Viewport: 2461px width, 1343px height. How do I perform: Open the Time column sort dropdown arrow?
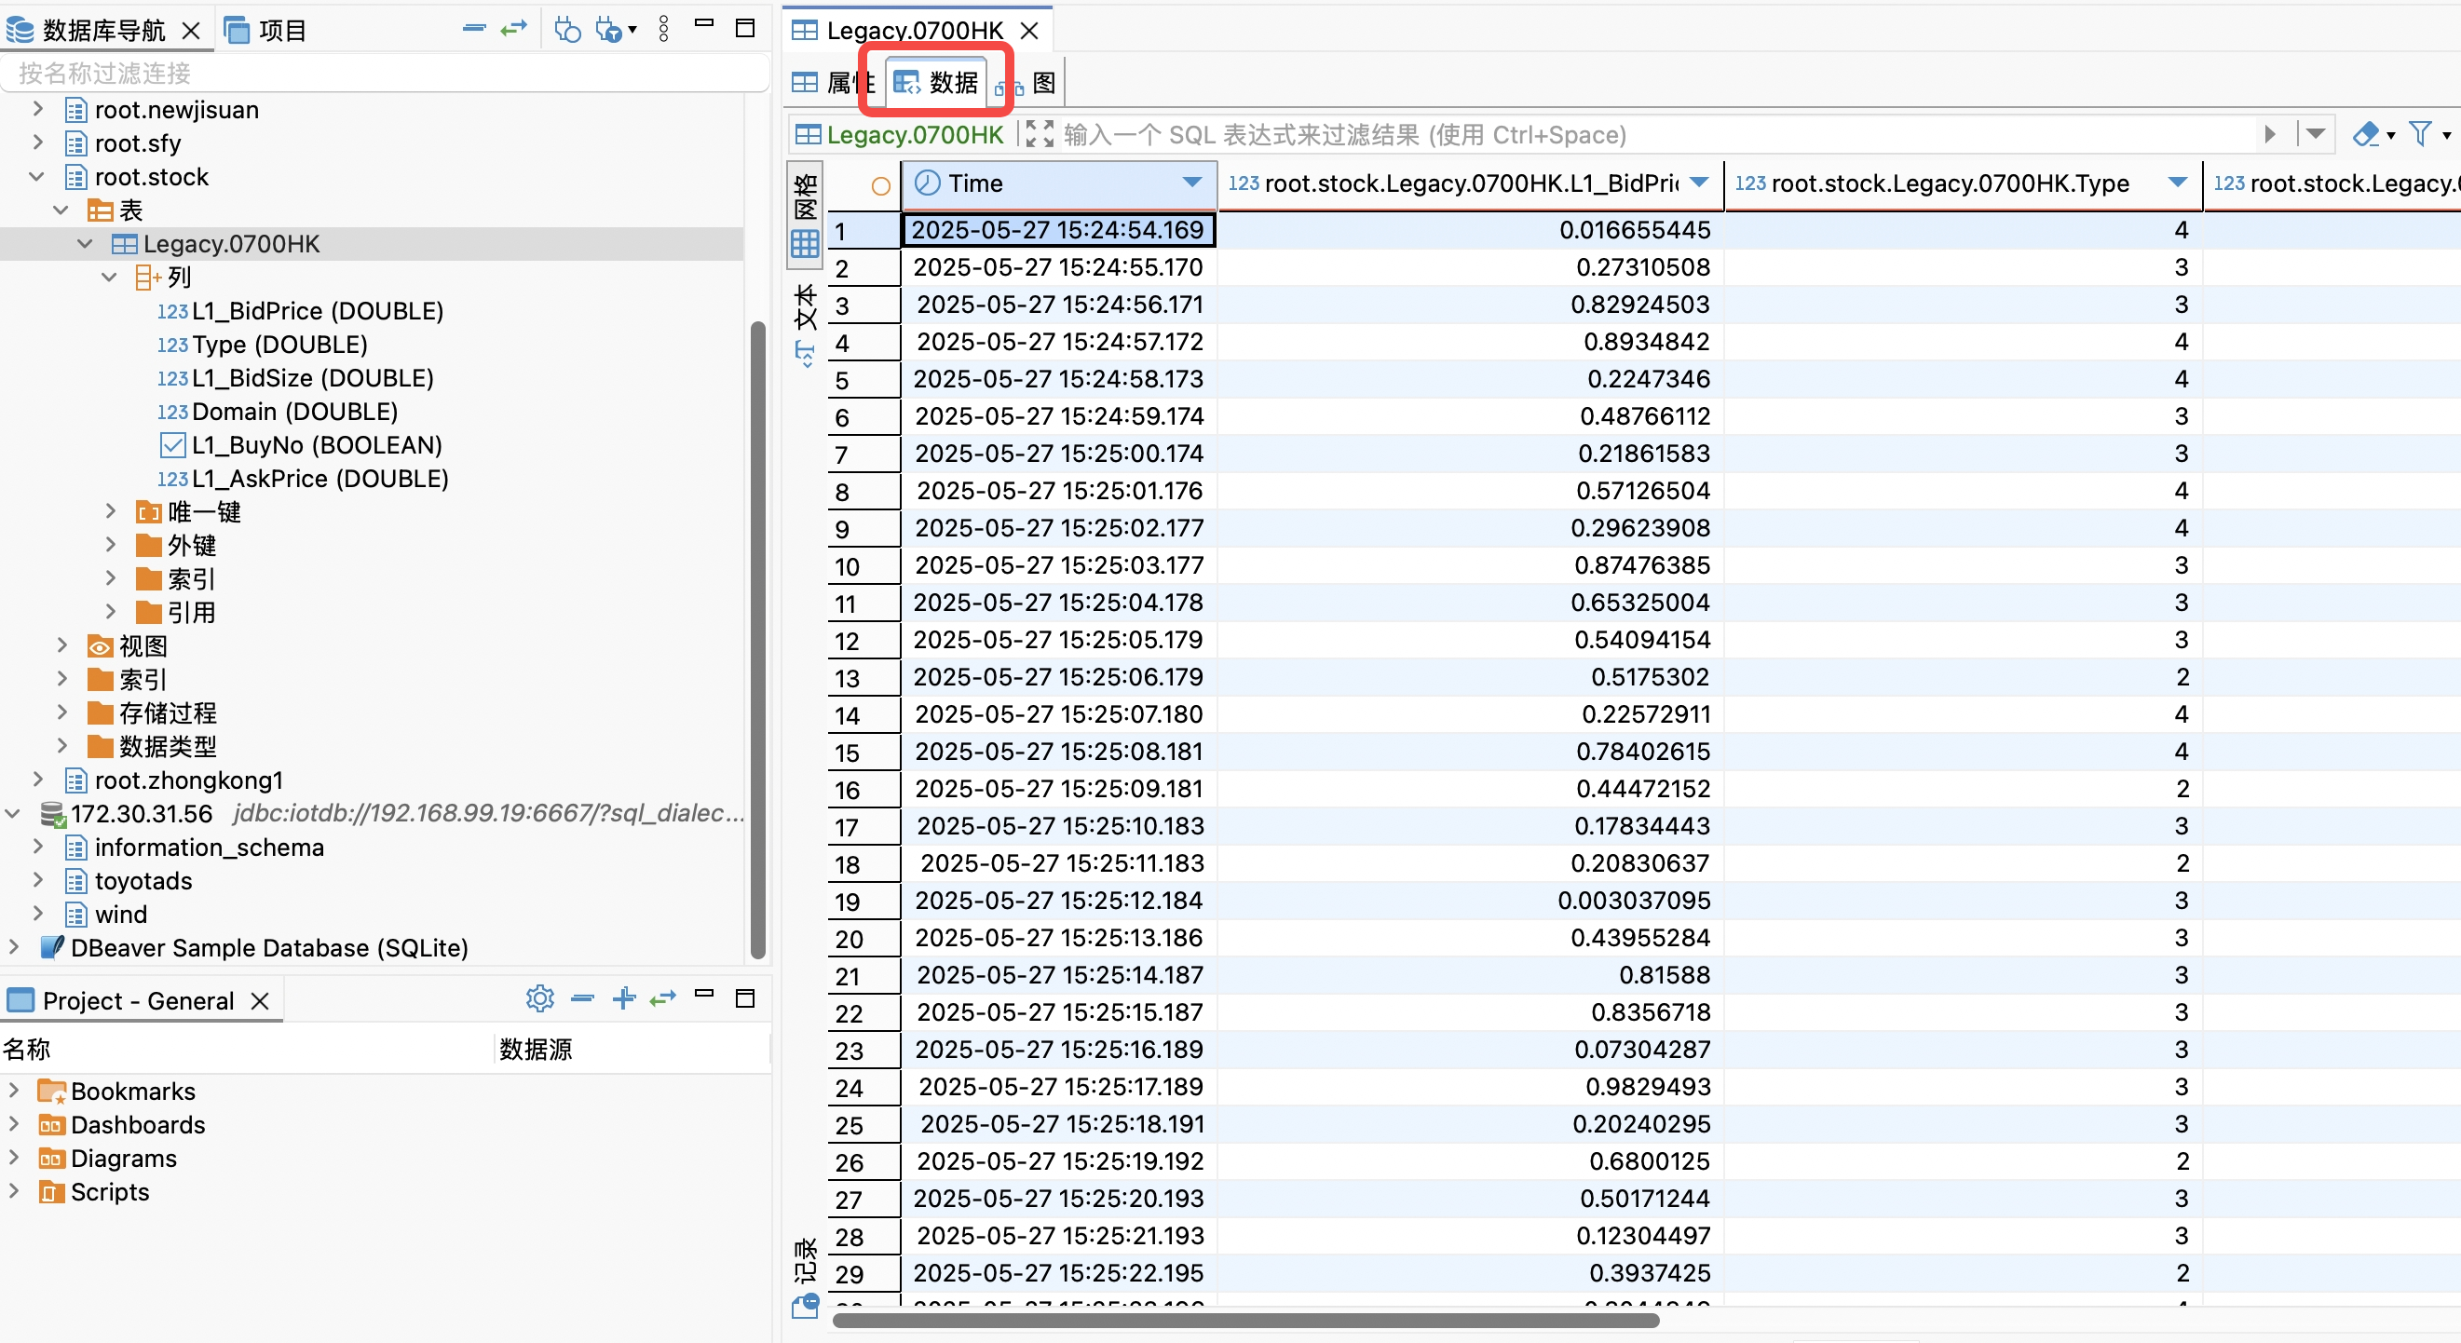point(1191,183)
